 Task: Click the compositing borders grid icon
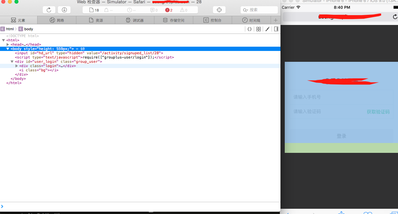point(258,29)
